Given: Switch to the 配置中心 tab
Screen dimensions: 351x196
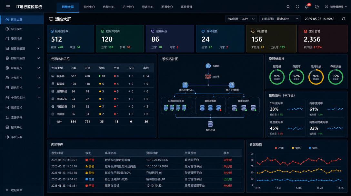Looking at the screenshot, I should point(167,7).
